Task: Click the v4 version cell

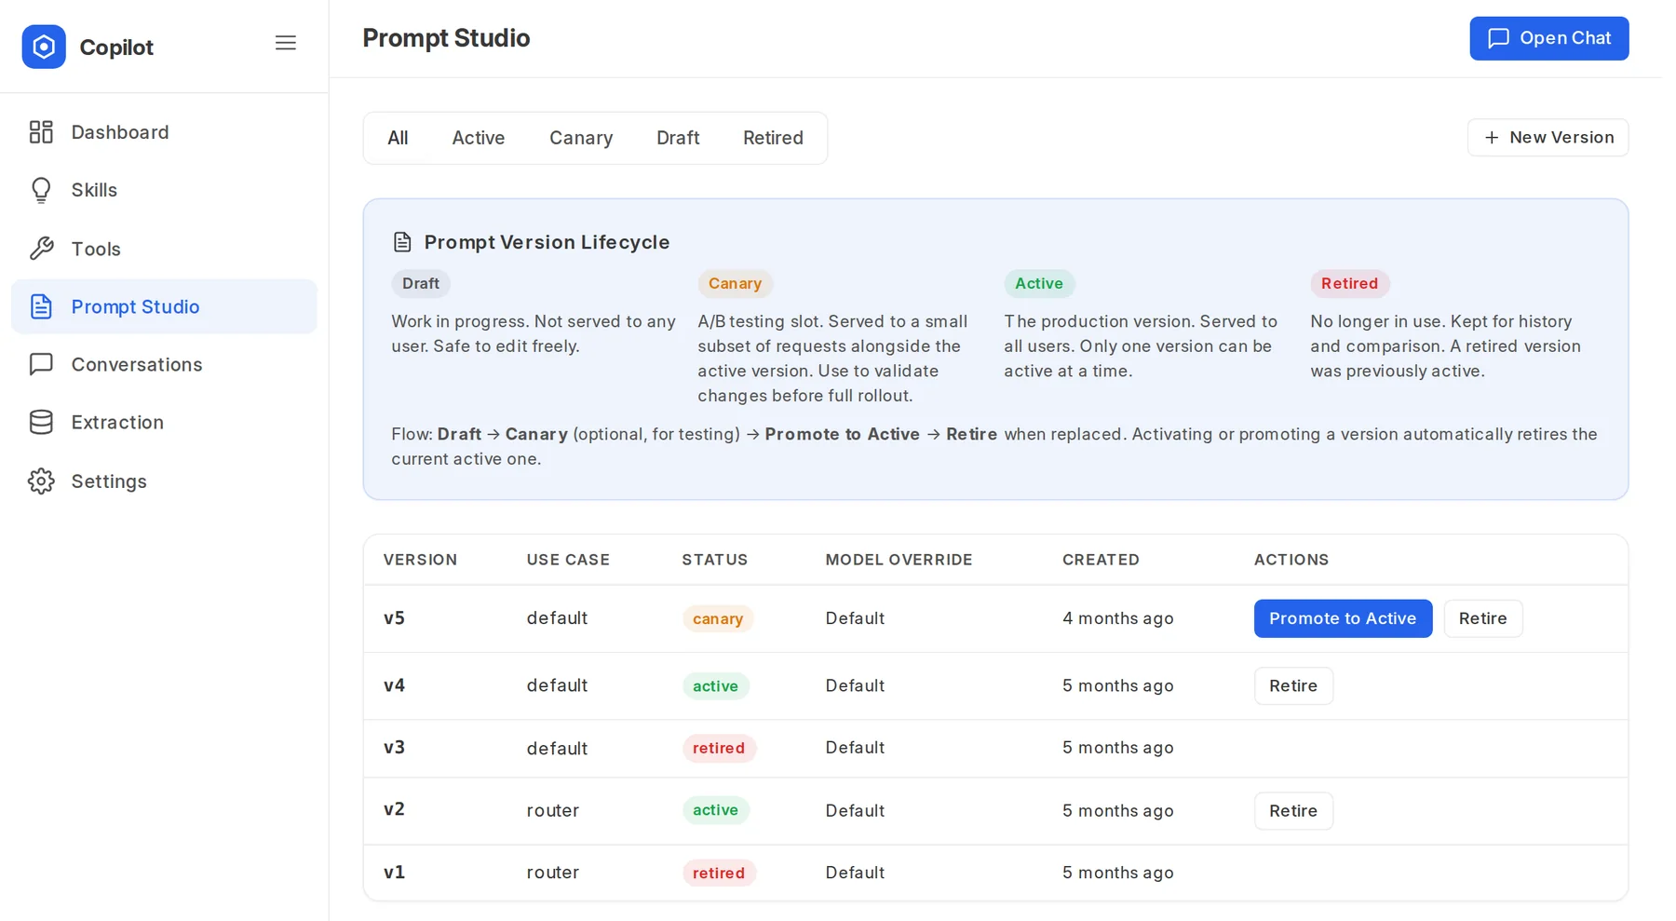Action: [394, 685]
